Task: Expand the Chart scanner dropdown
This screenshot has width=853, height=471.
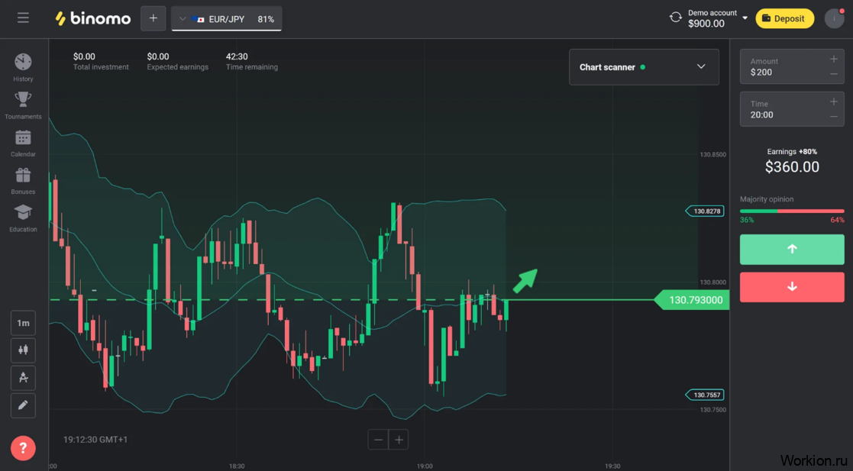Action: pos(701,67)
